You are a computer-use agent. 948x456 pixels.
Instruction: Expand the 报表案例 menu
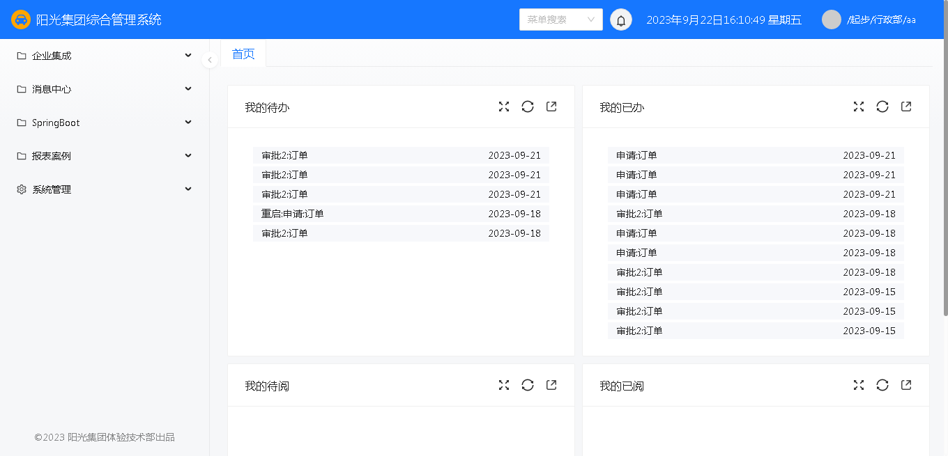tap(105, 156)
